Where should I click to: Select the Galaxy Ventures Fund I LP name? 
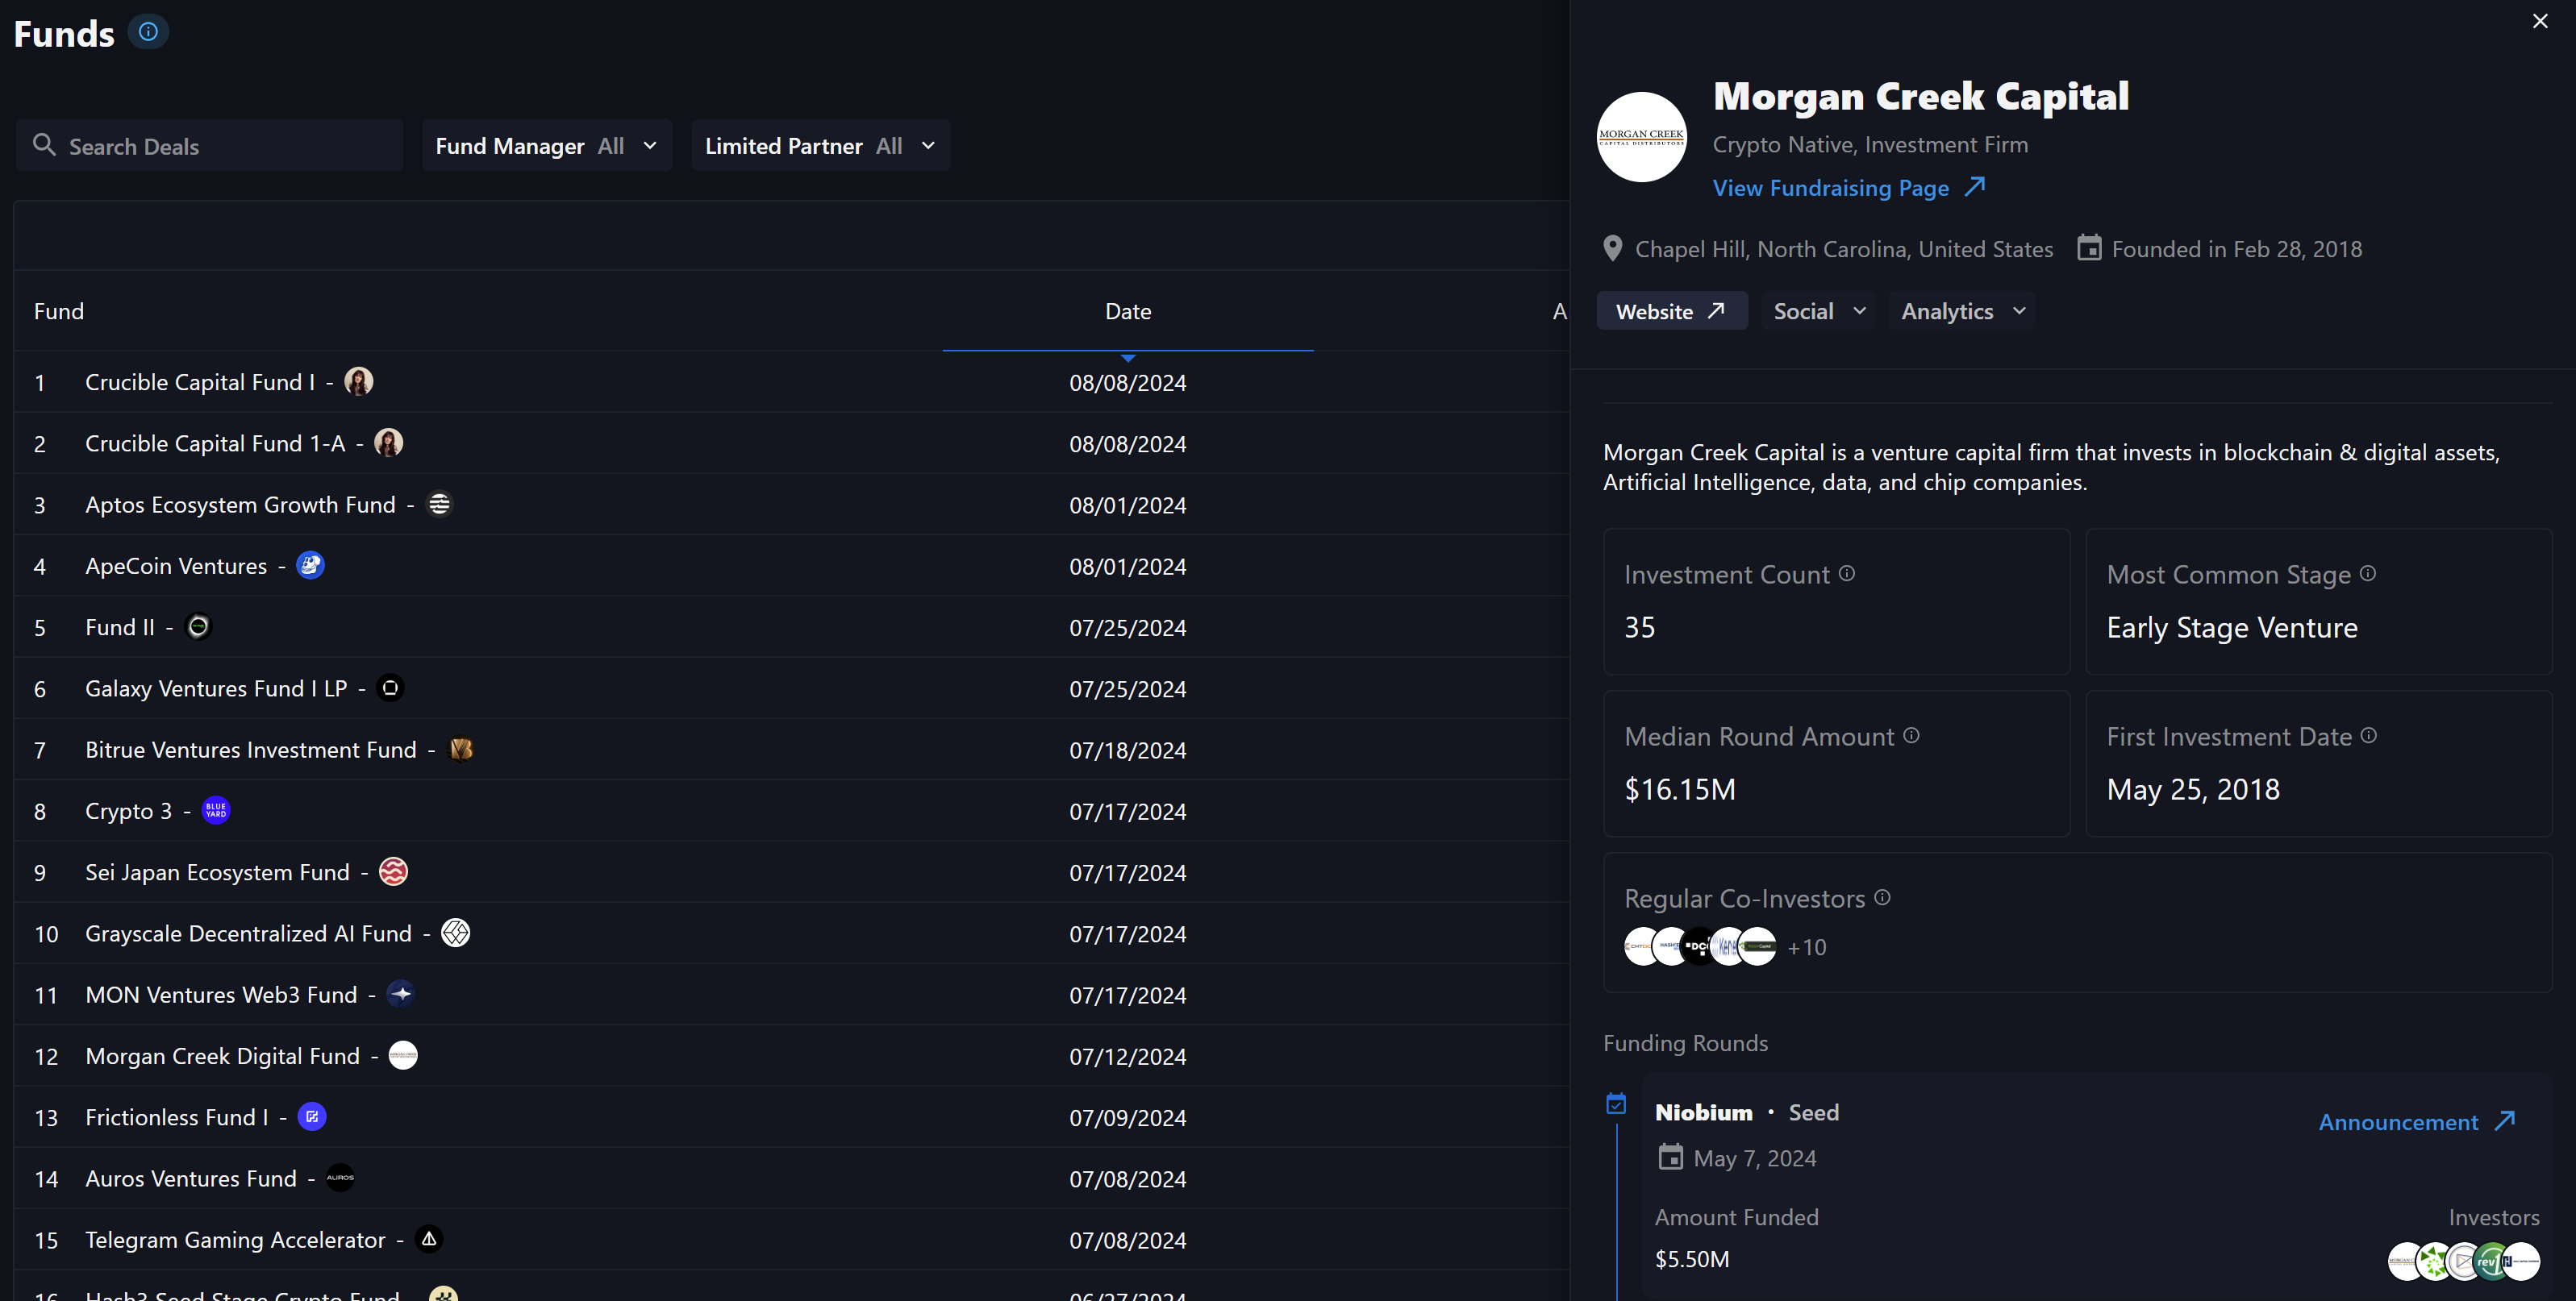(216, 688)
